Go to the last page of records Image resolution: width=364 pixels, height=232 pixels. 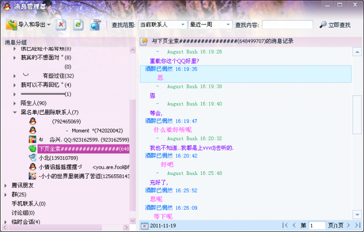click(x=358, y=225)
